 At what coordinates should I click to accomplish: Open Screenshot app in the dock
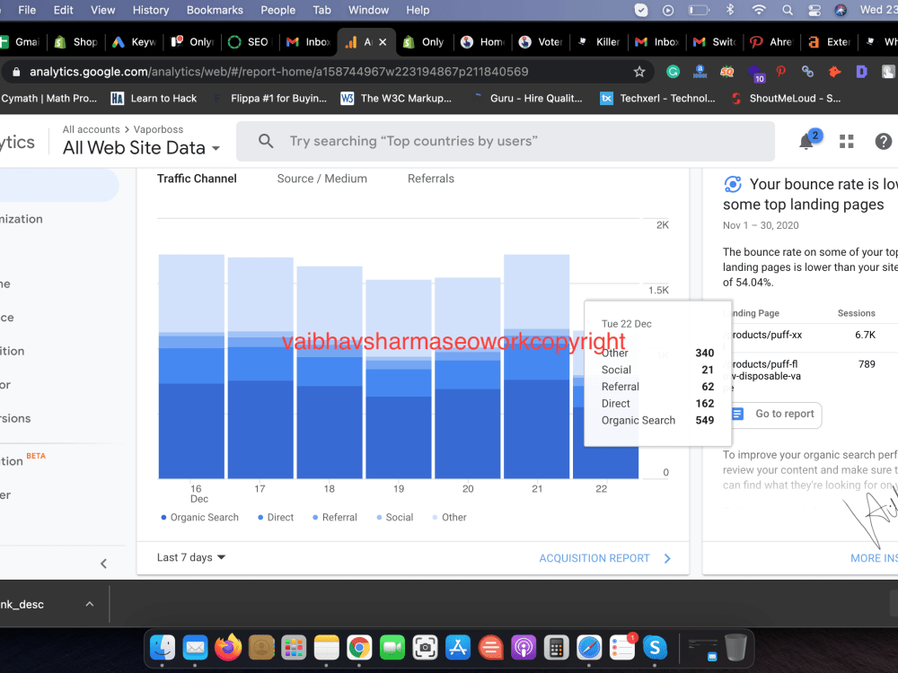(x=425, y=647)
